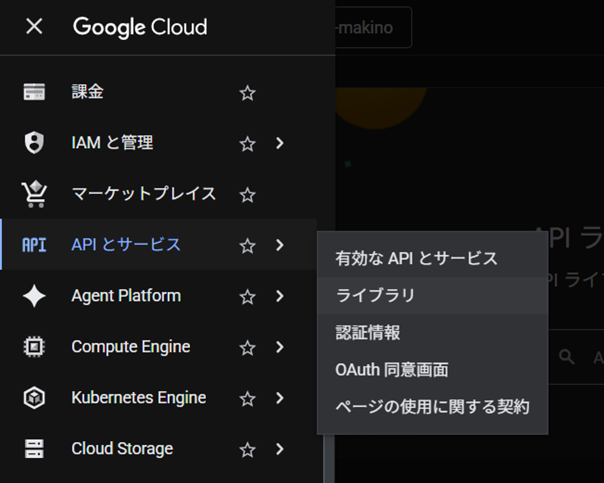The height and width of the screenshot is (483, 604).
Task: Pin 課金 with its star
Action: pos(247,93)
